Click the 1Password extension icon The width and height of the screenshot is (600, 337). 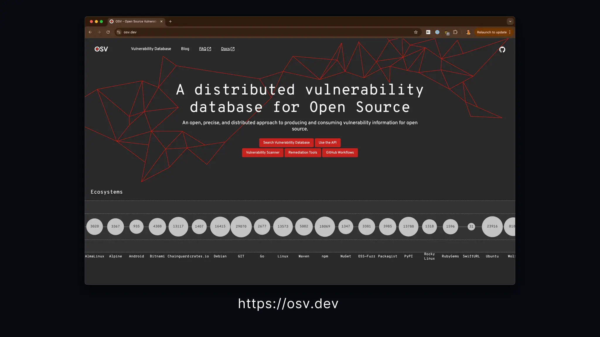tap(437, 32)
